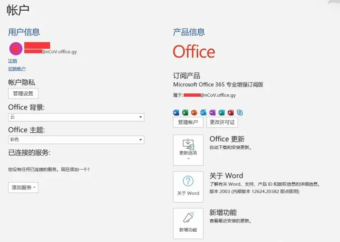The height and width of the screenshot is (242, 340).
Task: Click Microsoft Office 365 专业增强订阅版 text
Action: (x=218, y=85)
